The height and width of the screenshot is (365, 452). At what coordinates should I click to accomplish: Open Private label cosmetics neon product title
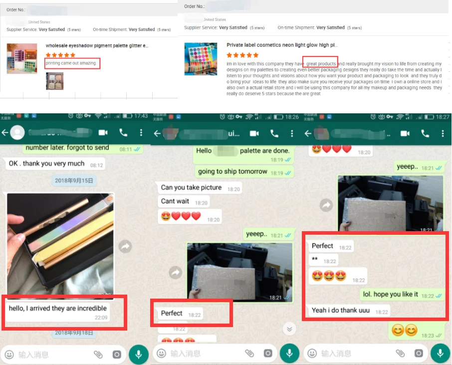point(282,45)
